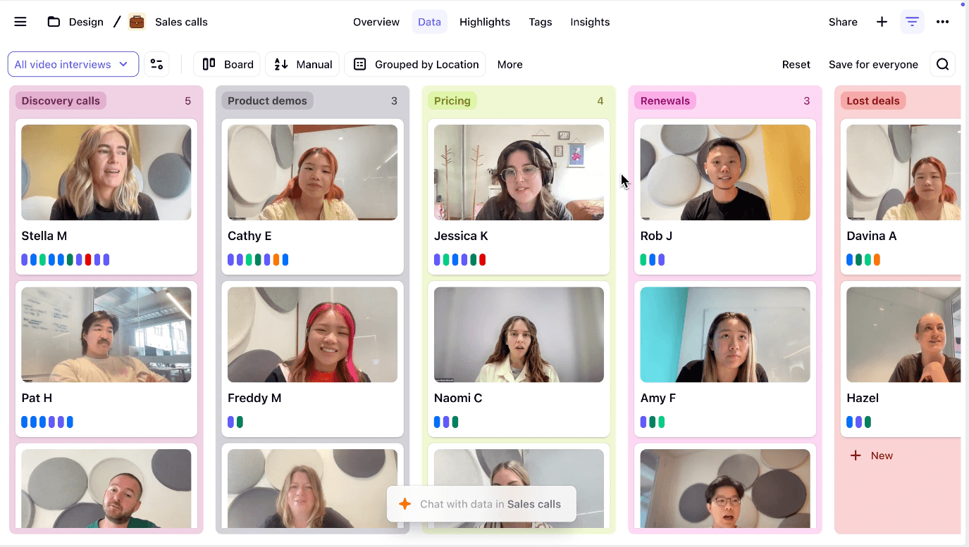
Task: Open the view settings sliders icon
Action: pyautogui.click(x=156, y=64)
